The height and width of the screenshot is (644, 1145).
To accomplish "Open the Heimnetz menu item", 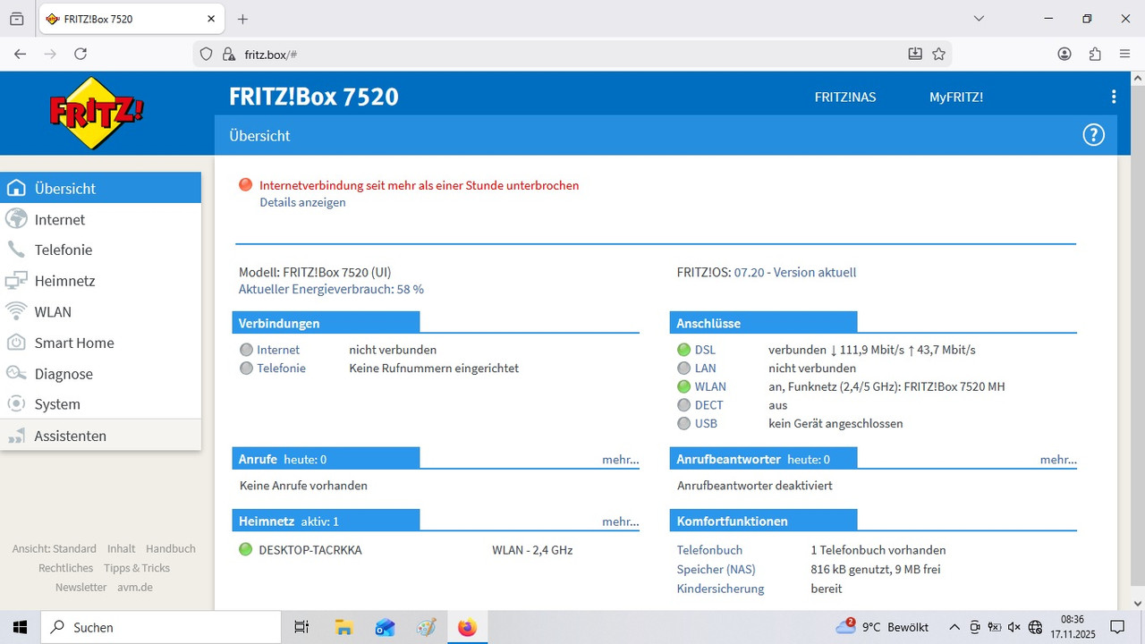I will 100,281.
